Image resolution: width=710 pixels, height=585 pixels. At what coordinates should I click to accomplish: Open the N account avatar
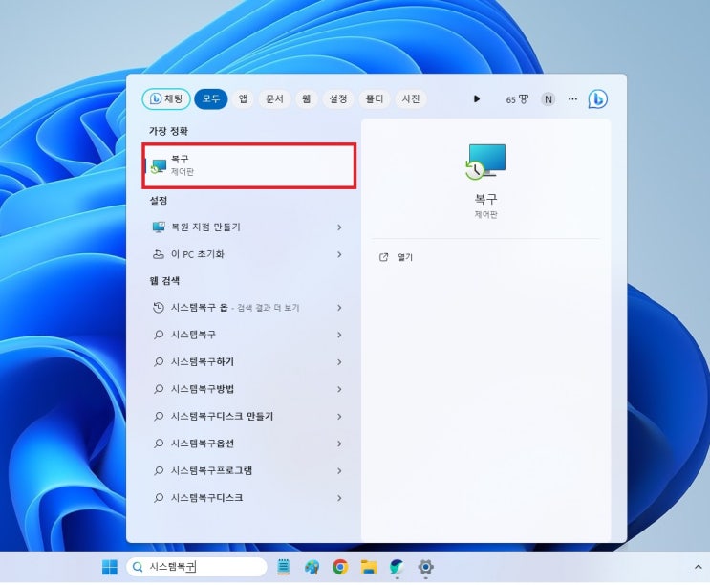[x=548, y=99]
